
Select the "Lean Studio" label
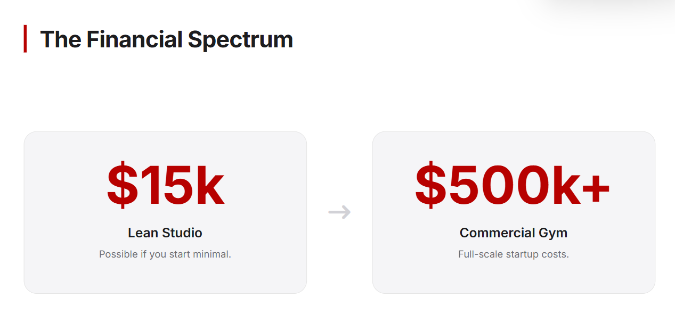pos(165,233)
